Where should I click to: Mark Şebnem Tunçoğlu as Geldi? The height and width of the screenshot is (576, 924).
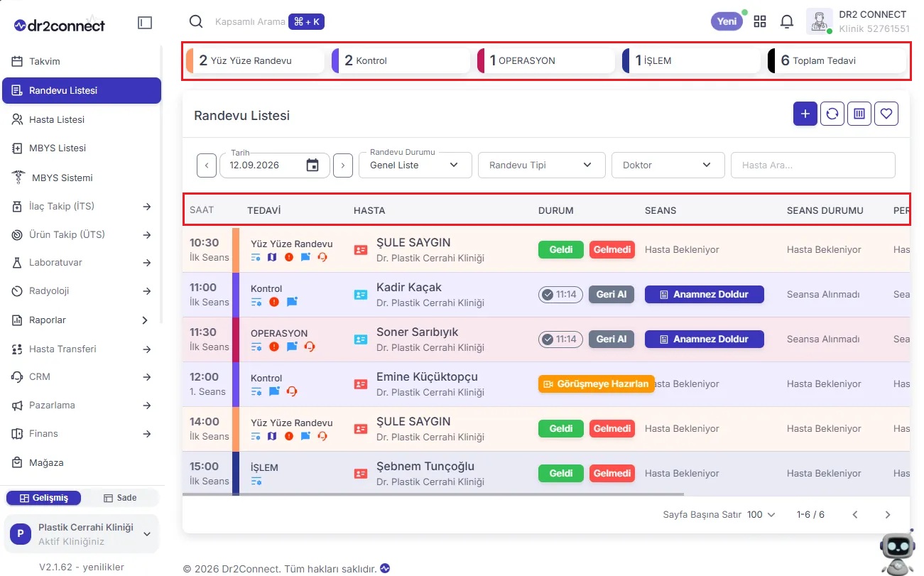click(561, 474)
